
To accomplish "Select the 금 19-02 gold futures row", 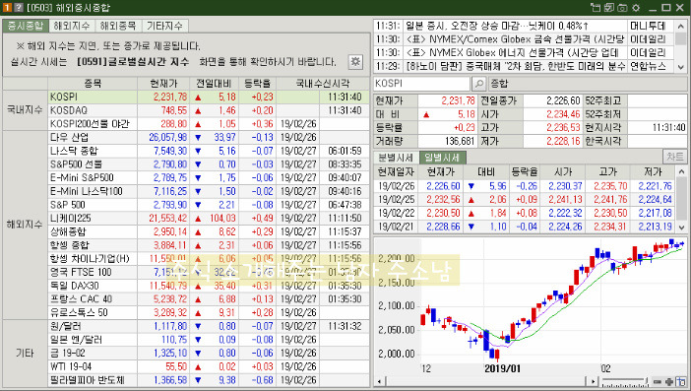I will coord(209,353).
